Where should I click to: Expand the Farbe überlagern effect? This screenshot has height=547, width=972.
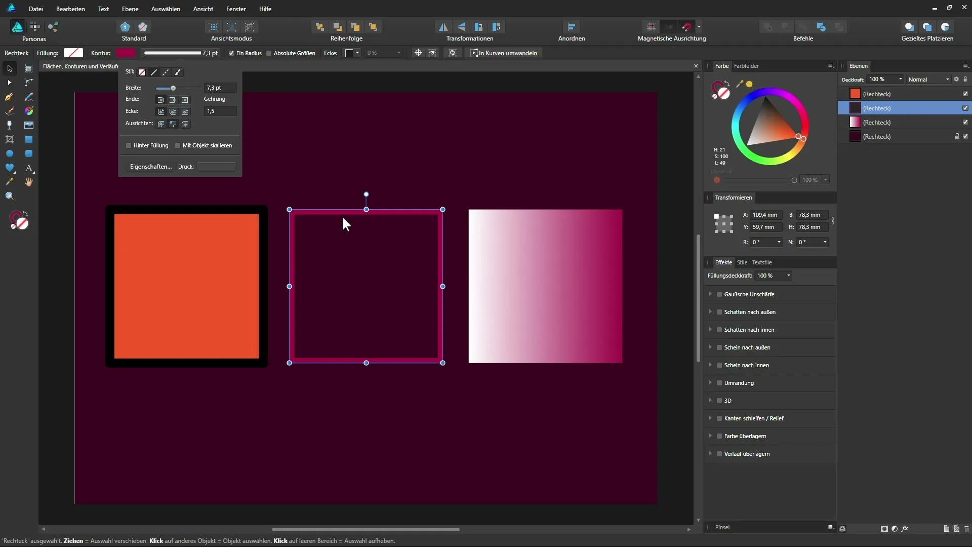point(710,436)
